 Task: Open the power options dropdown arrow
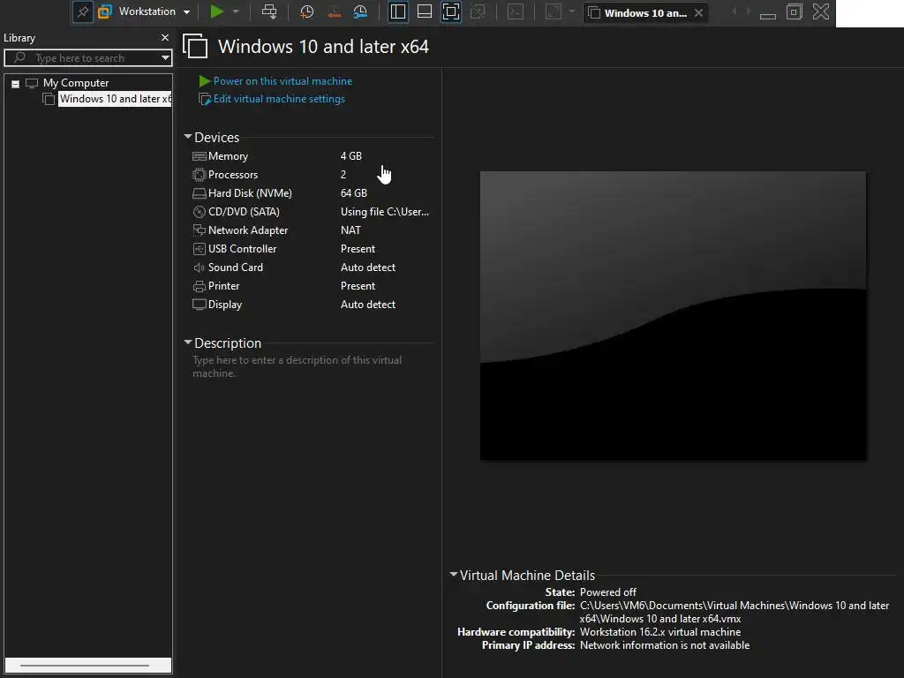236,11
